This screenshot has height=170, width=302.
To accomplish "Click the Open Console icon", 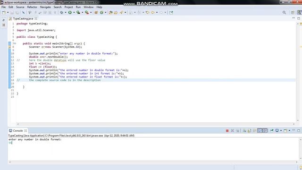I will pos(285,131).
